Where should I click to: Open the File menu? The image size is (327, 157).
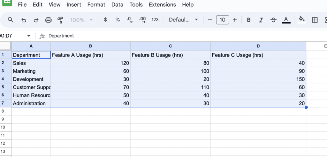click(22, 4)
